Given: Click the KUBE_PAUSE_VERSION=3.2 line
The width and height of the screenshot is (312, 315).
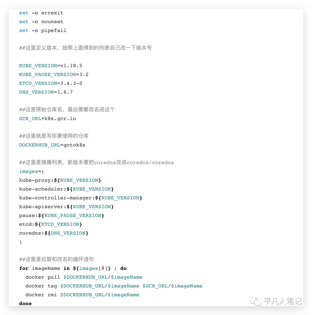Looking at the screenshot, I should (54, 74).
